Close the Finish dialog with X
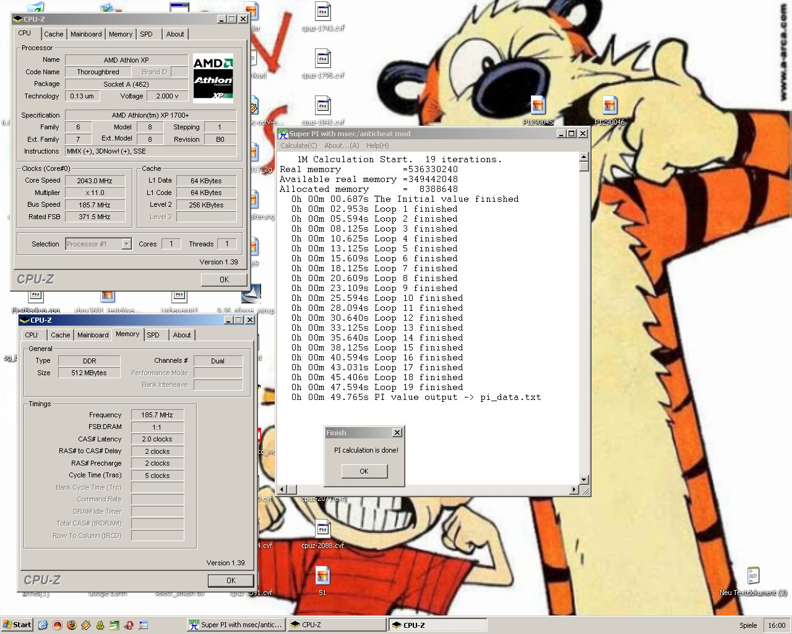The width and height of the screenshot is (792, 634). (397, 432)
